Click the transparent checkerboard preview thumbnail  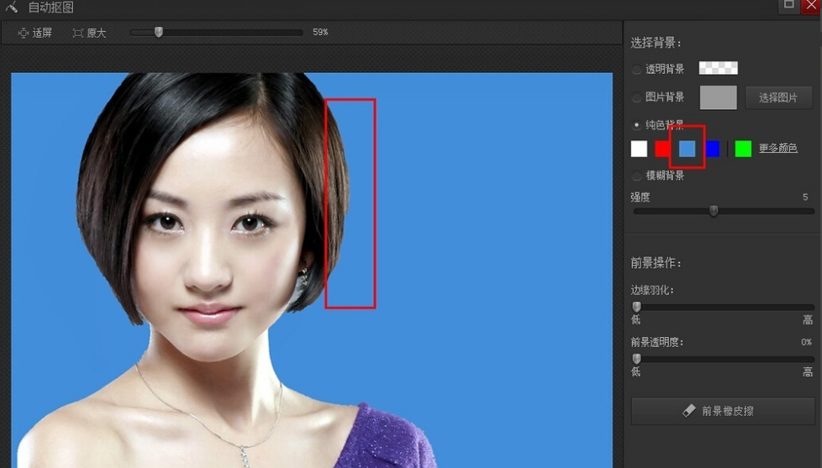pyautogui.click(x=718, y=68)
